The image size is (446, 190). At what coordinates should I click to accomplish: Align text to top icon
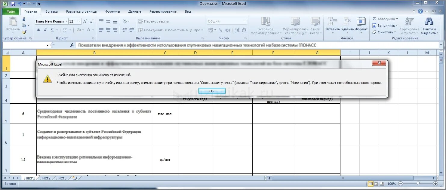(x=101, y=21)
